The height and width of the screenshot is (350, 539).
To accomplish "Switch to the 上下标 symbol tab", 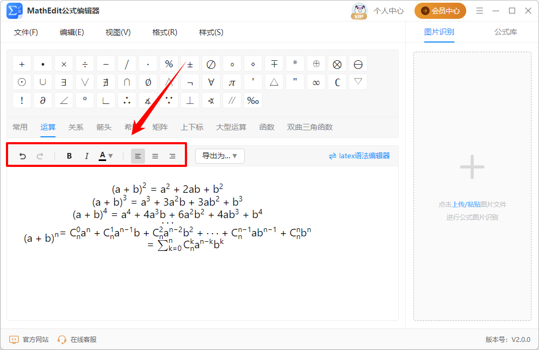I will click(192, 127).
